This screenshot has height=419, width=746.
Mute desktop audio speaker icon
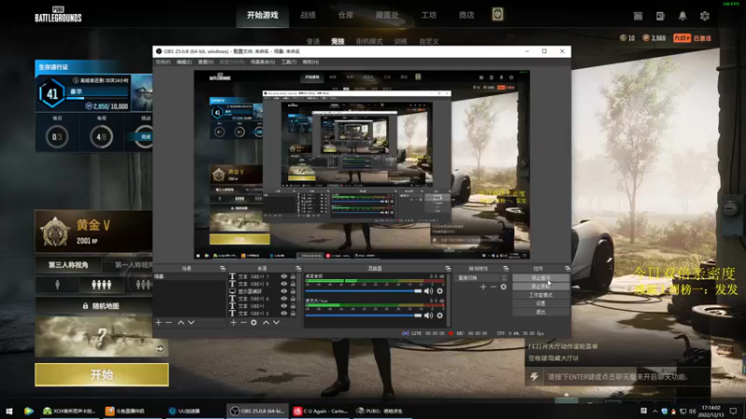(x=428, y=291)
